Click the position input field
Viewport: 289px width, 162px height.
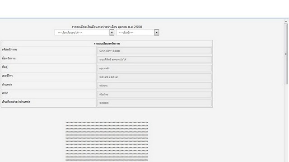point(154,86)
